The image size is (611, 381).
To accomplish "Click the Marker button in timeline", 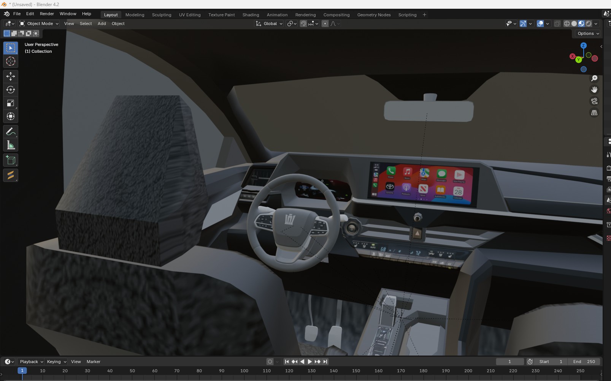I will tap(93, 362).
